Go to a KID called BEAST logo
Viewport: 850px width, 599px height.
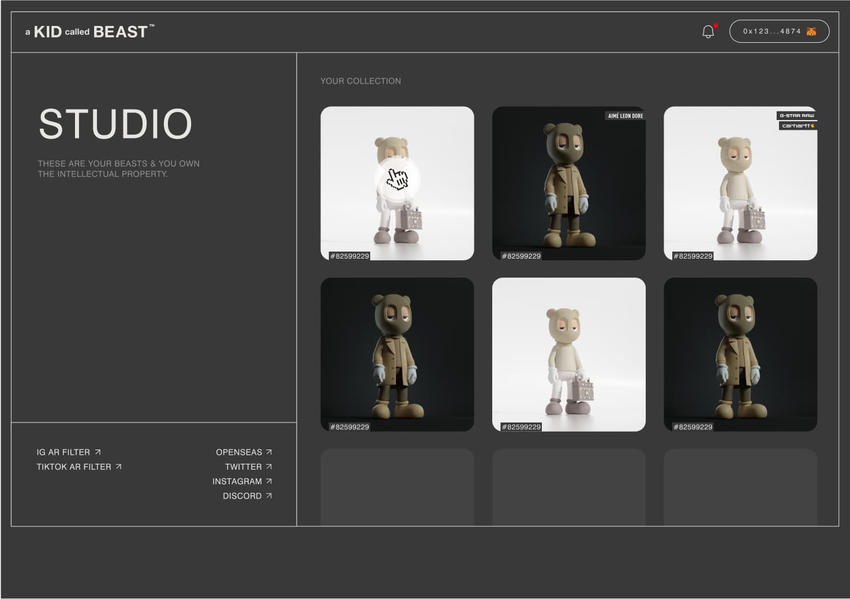[x=89, y=32]
